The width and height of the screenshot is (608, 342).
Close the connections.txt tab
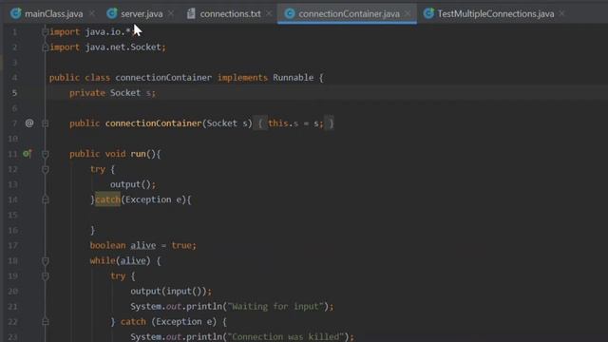pyautogui.click(x=269, y=14)
